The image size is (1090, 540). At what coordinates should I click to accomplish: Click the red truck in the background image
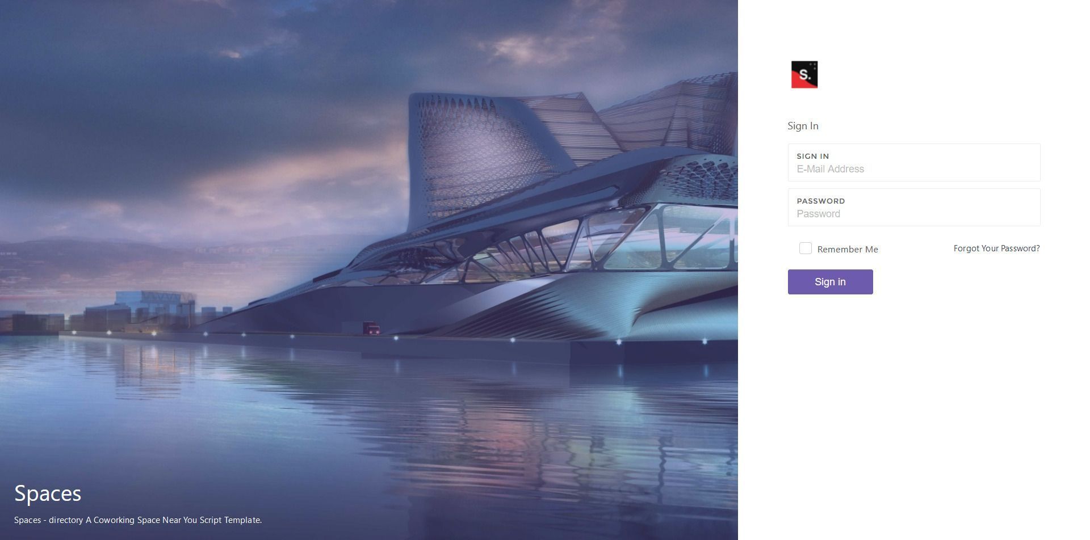[x=371, y=328]
